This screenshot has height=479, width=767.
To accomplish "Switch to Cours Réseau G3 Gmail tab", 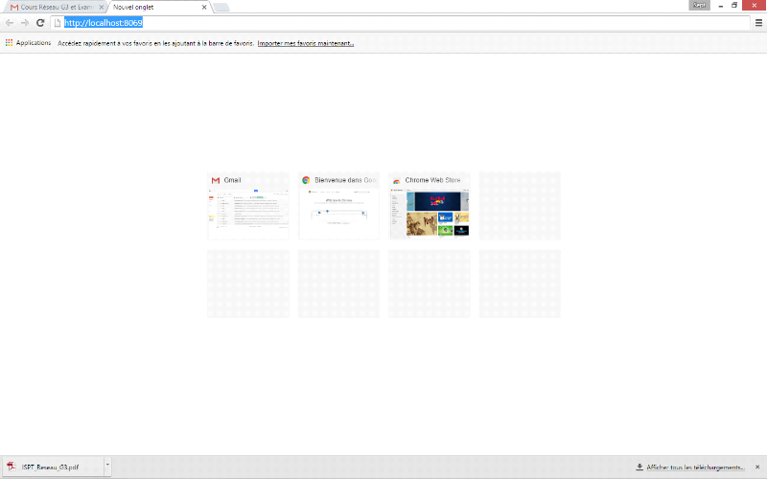I will click(57, 8).
